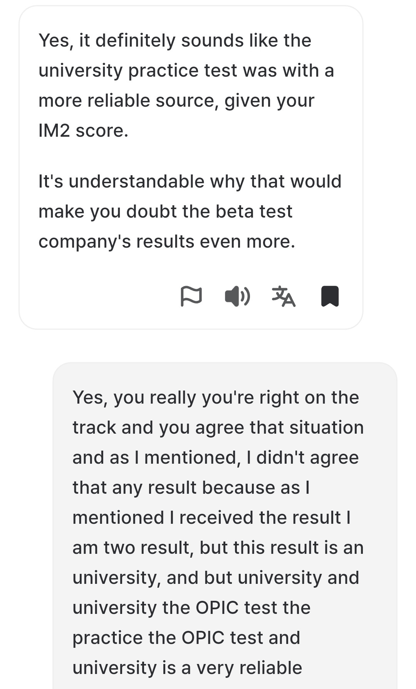Select the paragraph starting "It's understandable why"
Image resolution: width=416 pixels, height=689 pixels.
click(x=190, y=211)
